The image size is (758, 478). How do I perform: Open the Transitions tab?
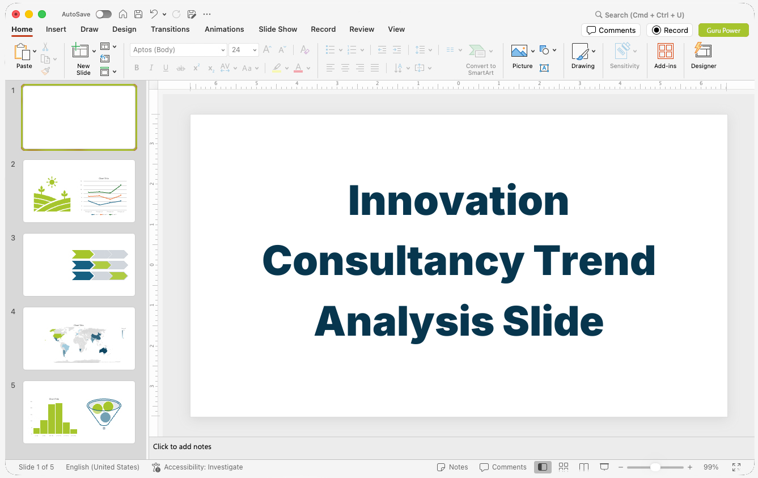(170, 29)
